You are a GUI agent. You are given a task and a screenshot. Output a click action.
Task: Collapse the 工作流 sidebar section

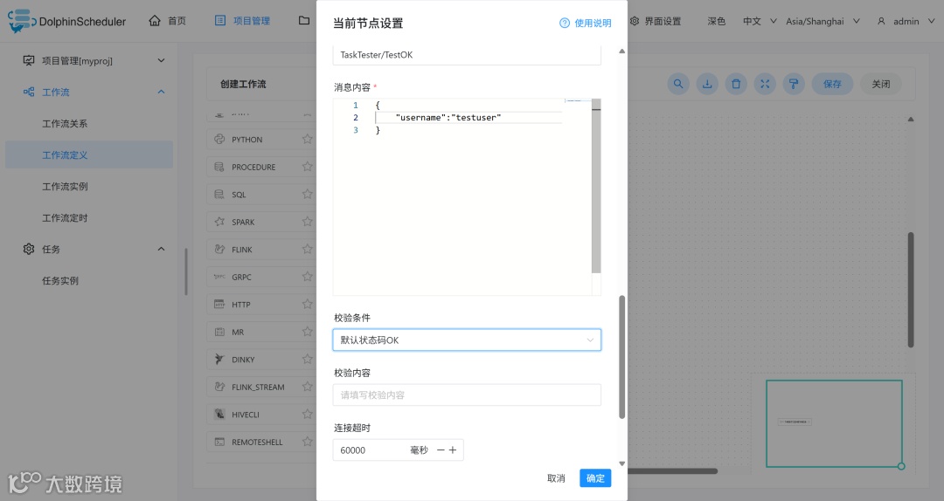[x=94, y=92]
